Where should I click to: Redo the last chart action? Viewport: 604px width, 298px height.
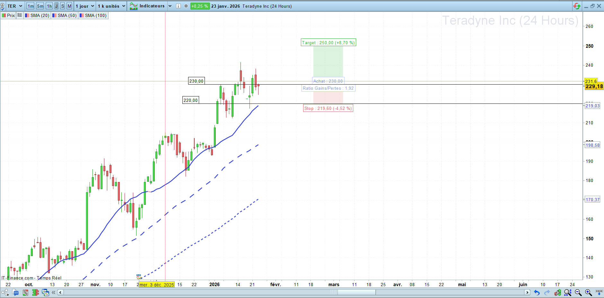coord(547,292)
